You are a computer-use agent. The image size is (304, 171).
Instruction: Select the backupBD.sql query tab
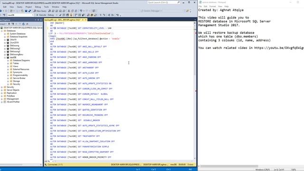coord(62,20)
